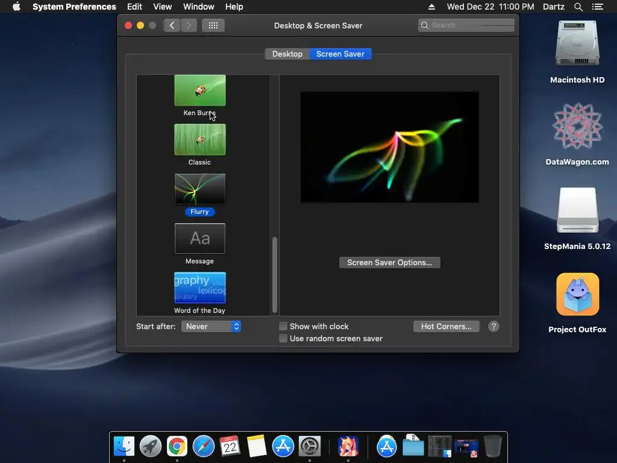The height and width of the screenshot is (463, 617).
Task: Click the screen saver list scrollbar
Action: point(275,274)
